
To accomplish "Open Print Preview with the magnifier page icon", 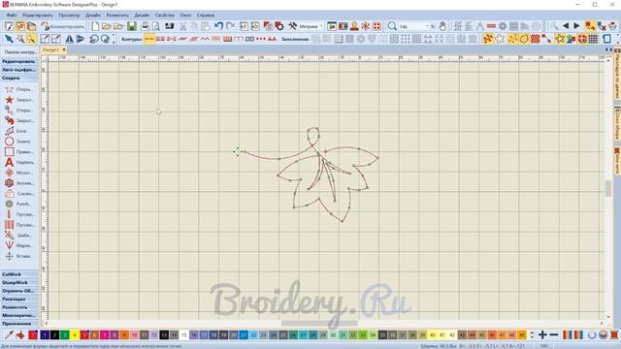I will (156, 26).
